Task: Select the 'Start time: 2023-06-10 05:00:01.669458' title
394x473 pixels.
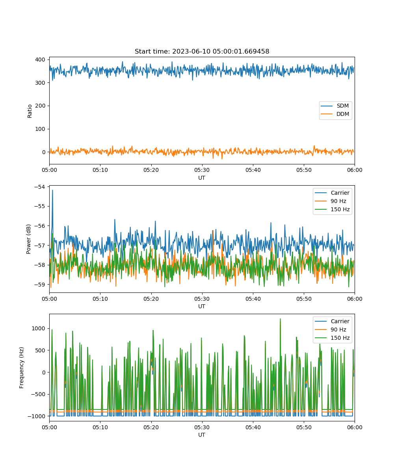Action: (x=202, y=52)
